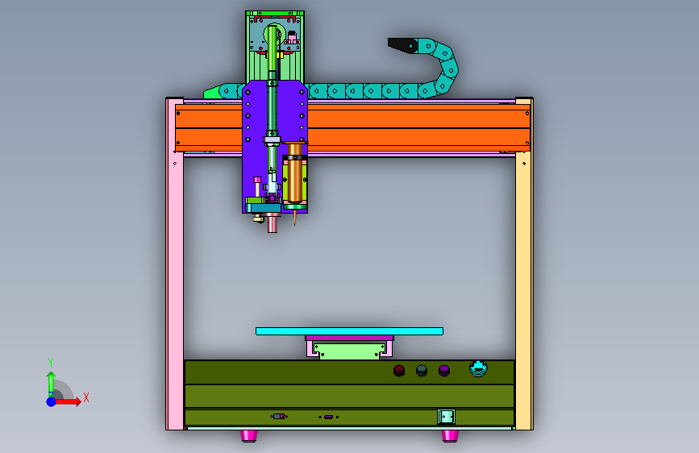
Task: Select the pink nozzle at bottom of the Z-axis head
Action: (272, 223)
